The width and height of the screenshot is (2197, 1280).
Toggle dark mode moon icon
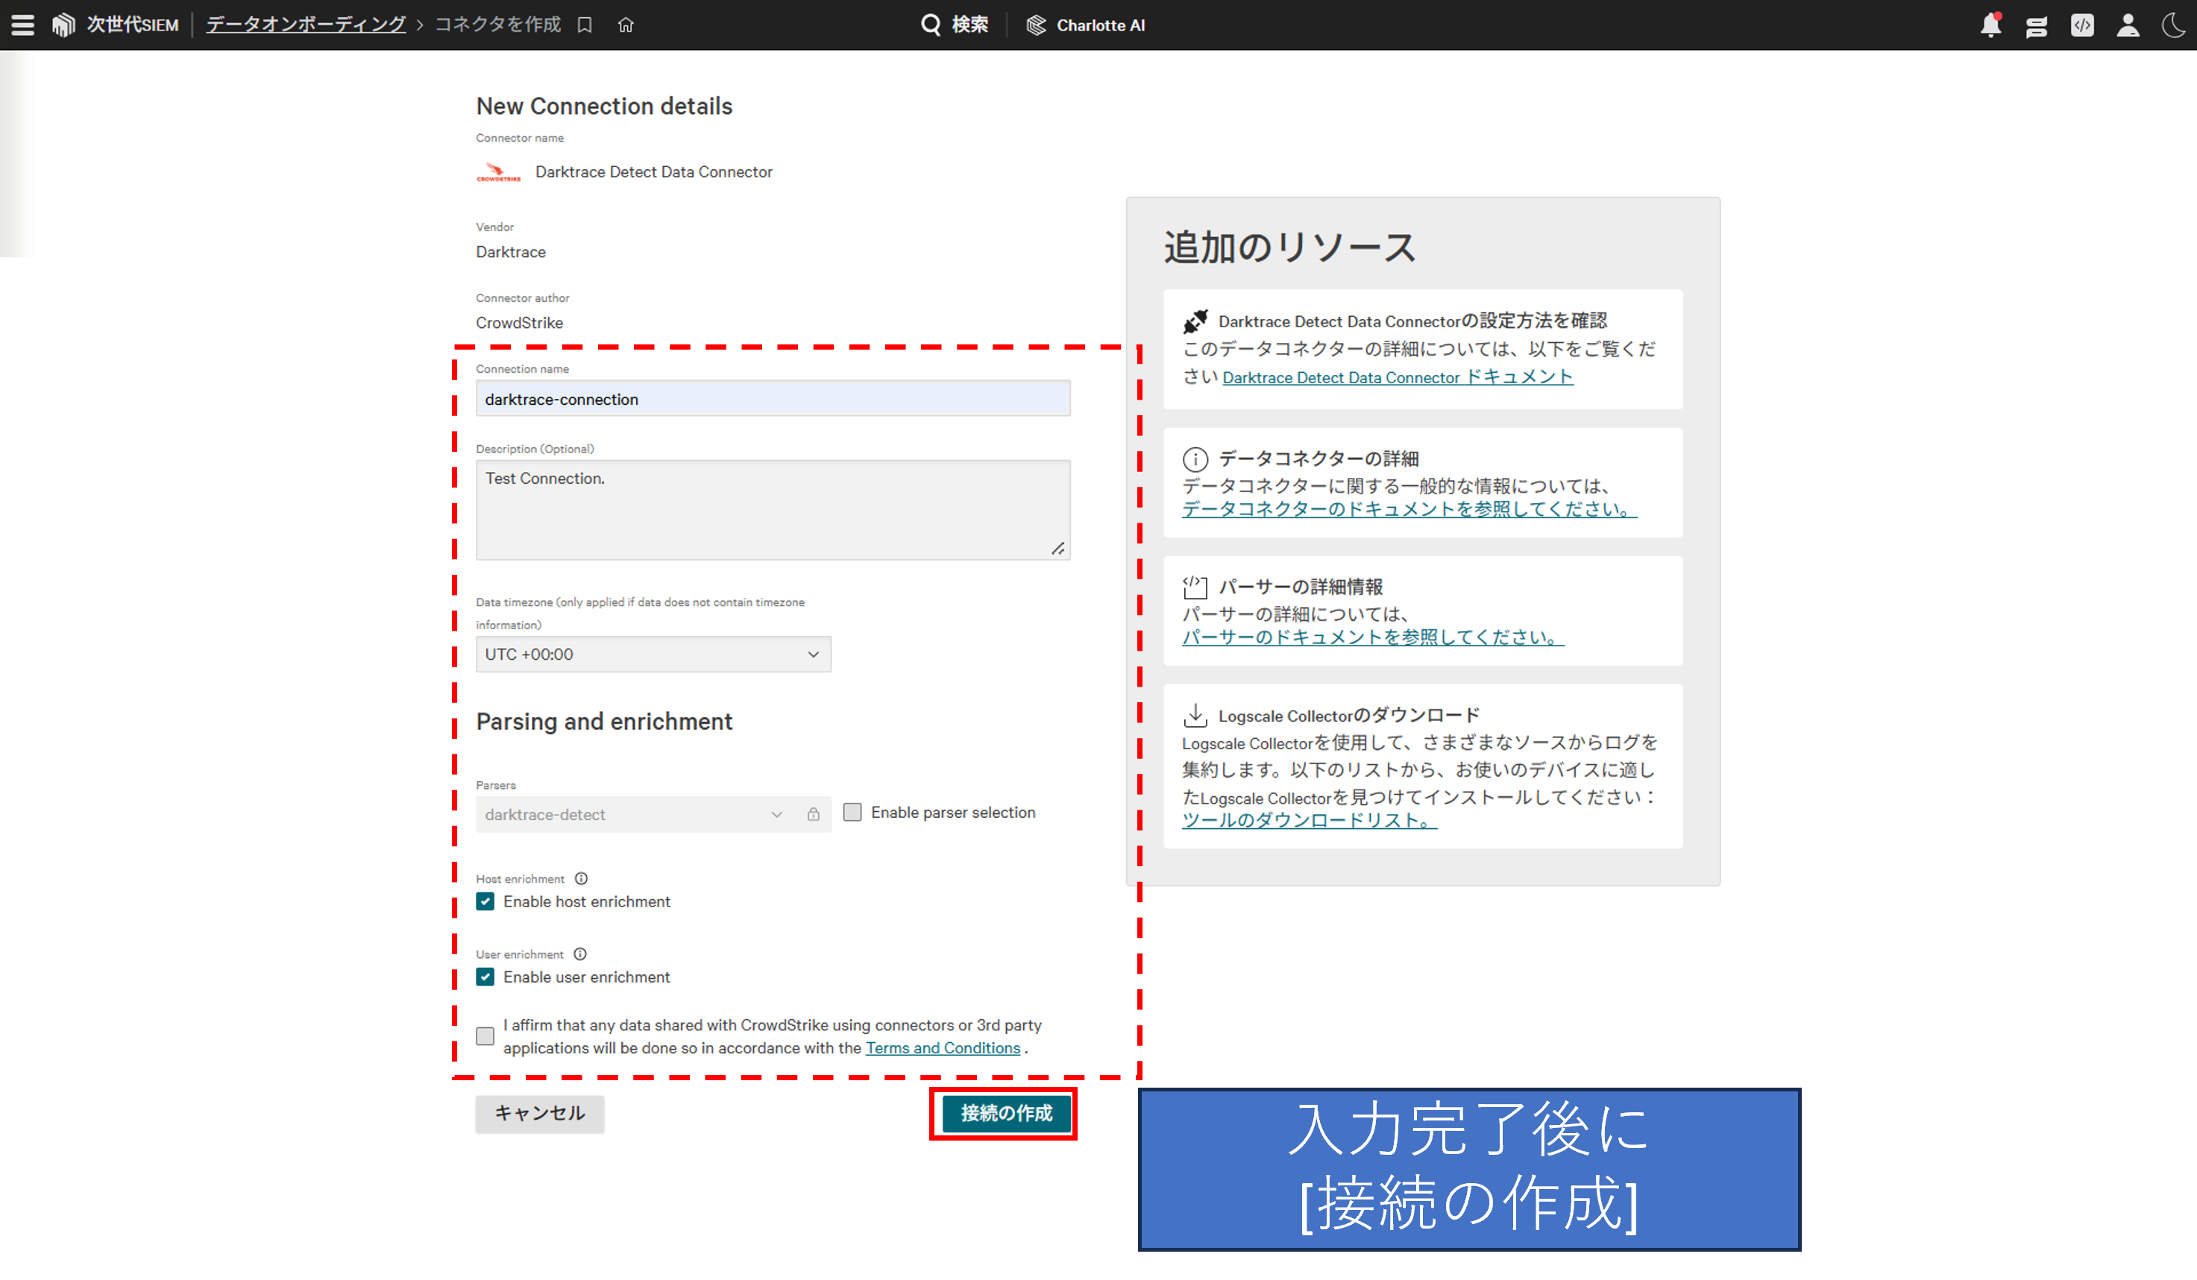click(2175, 25)
